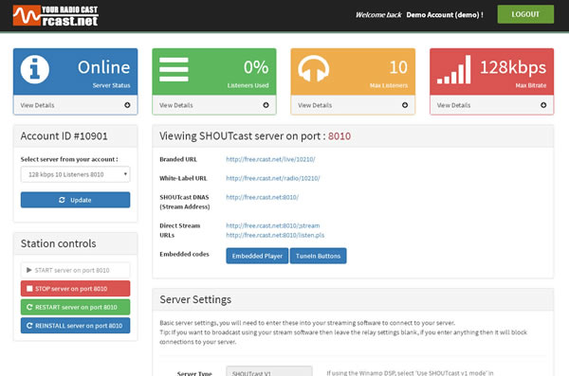Click the 128kbps Max Bitrate value
Image resolution: width=569 pixels, height=376 pixels.
[513, 67]
